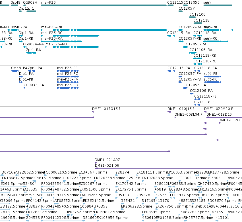242x222 pixels.
Task: Click the CG12106 gene label
Action: pos(197,14)
